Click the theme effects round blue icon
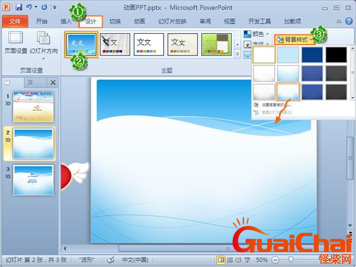 click(247, 54)
